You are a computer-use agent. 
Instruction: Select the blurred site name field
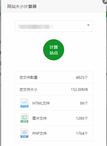(x=54, y=26)
